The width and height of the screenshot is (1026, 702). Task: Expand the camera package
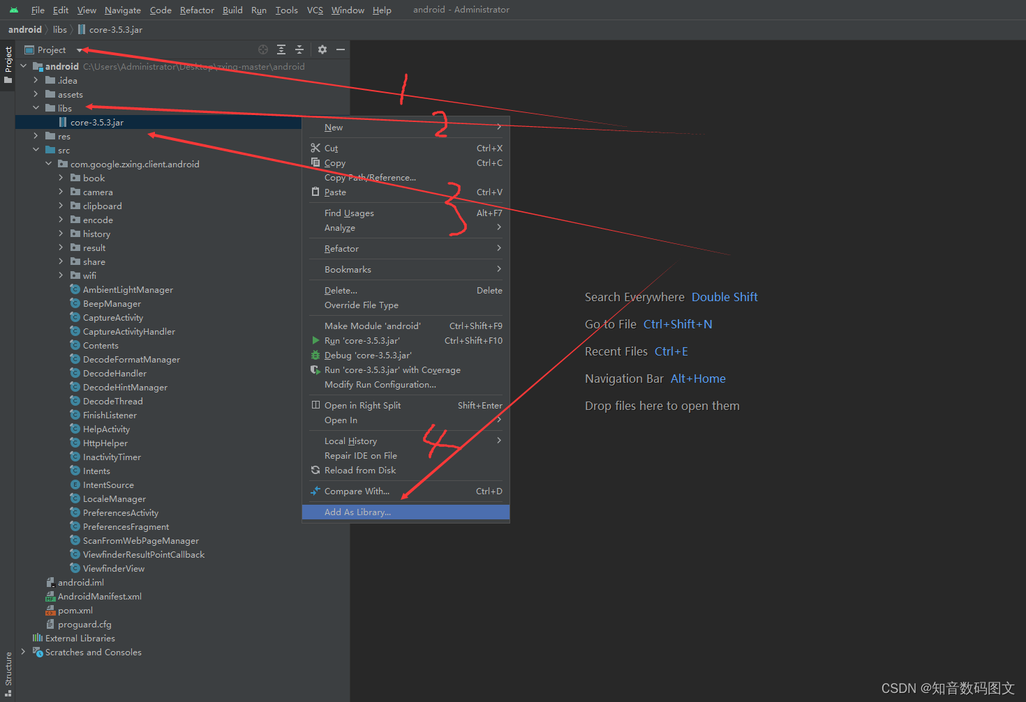click(61, 192)
